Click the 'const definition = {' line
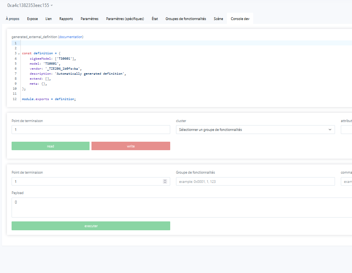 tap(41, 53)
